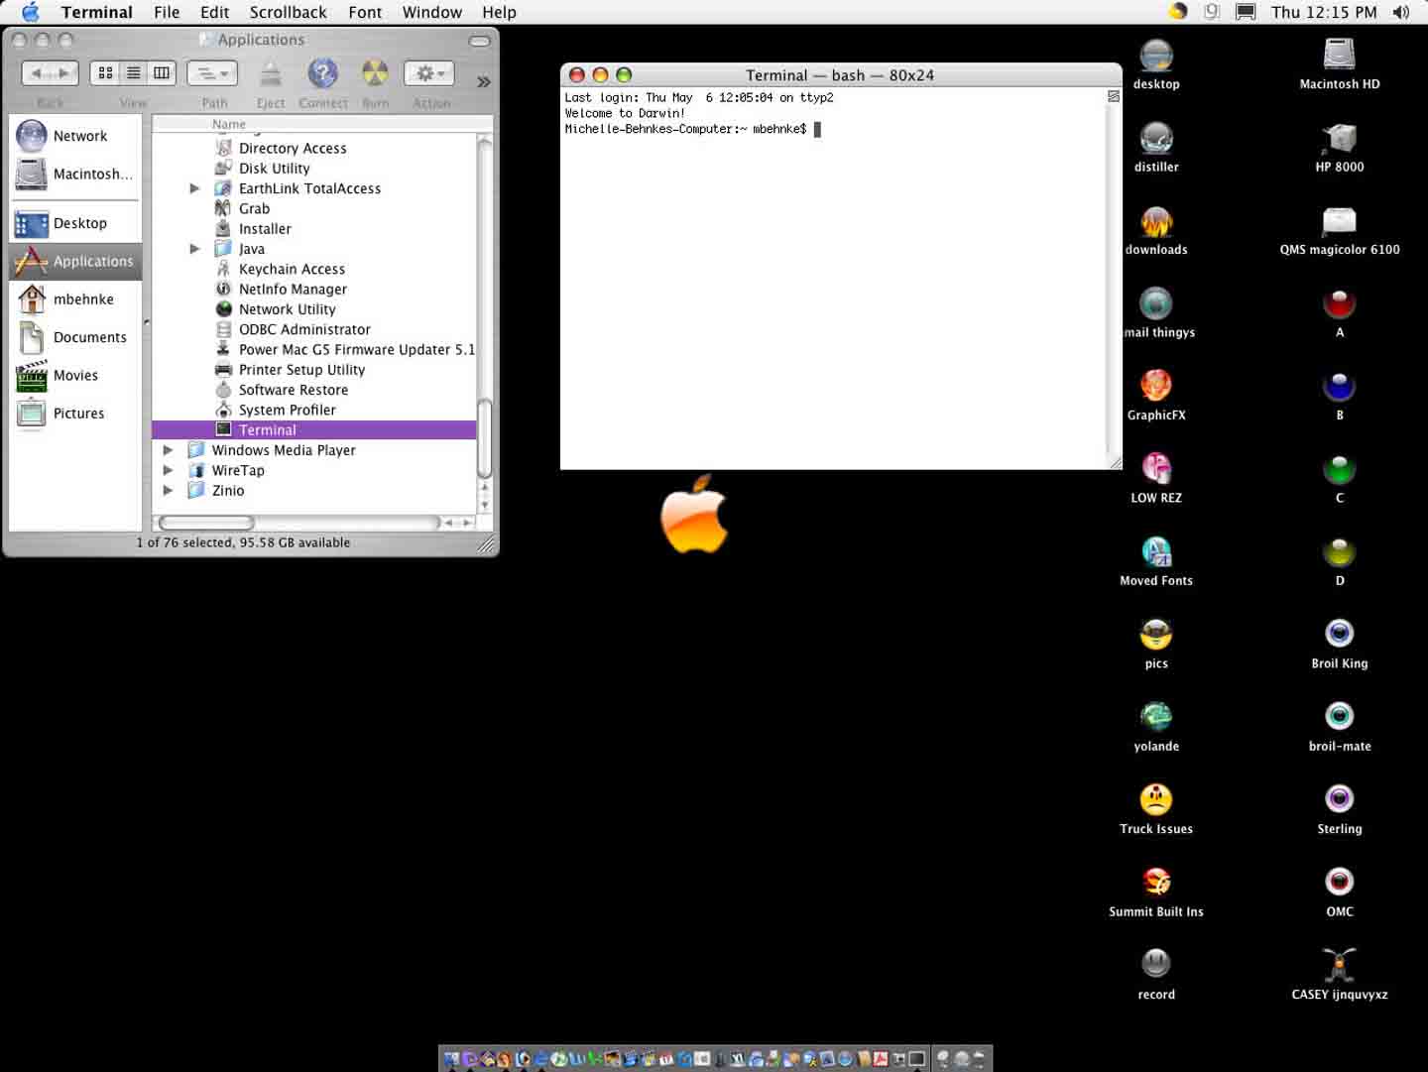Open the Macintosh HD desktop icon
This screenshot has height=1072, width=1428.
pos(1339,54)
